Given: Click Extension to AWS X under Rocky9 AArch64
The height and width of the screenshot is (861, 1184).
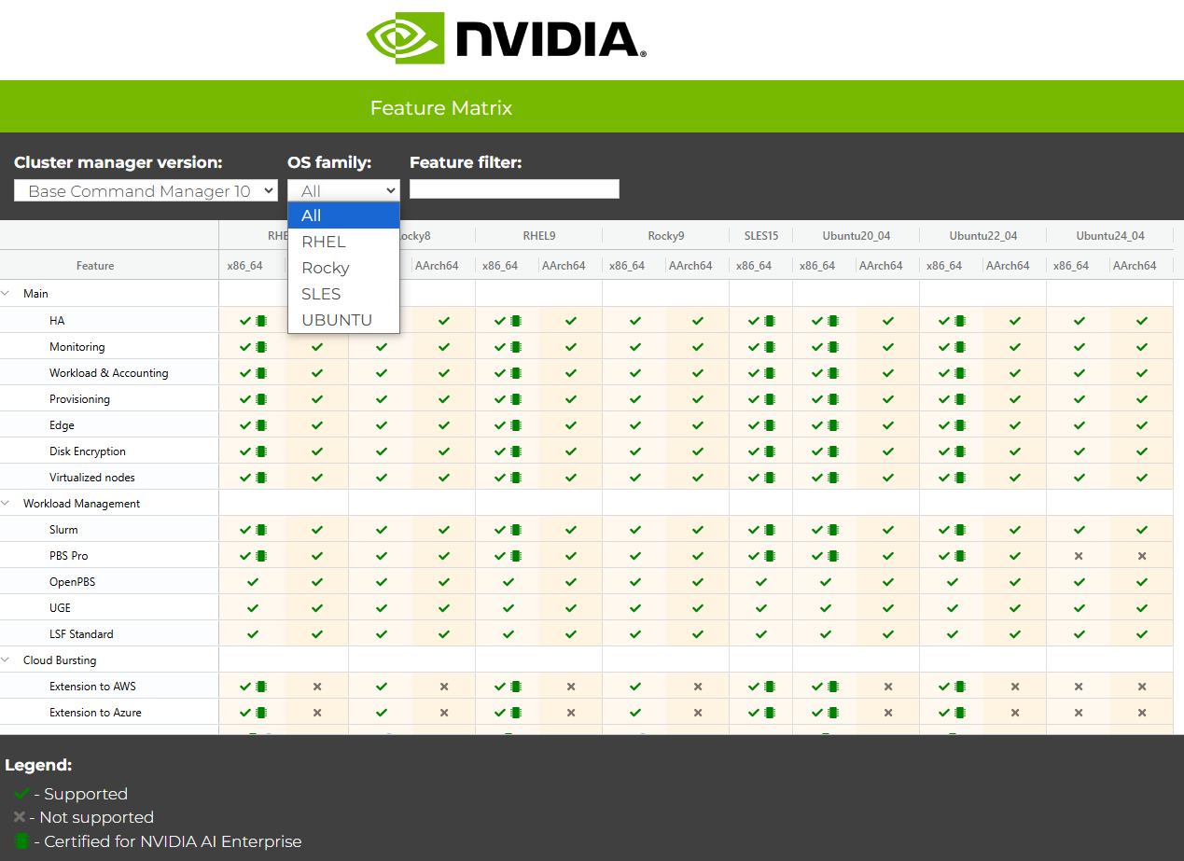Looking at the screenshot, I should (x=698, y=686).
